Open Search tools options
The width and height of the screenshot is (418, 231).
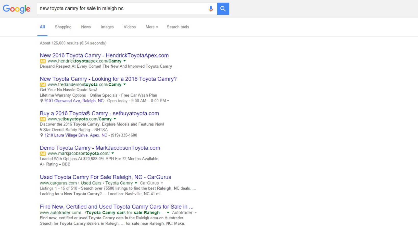pos(178,27)
